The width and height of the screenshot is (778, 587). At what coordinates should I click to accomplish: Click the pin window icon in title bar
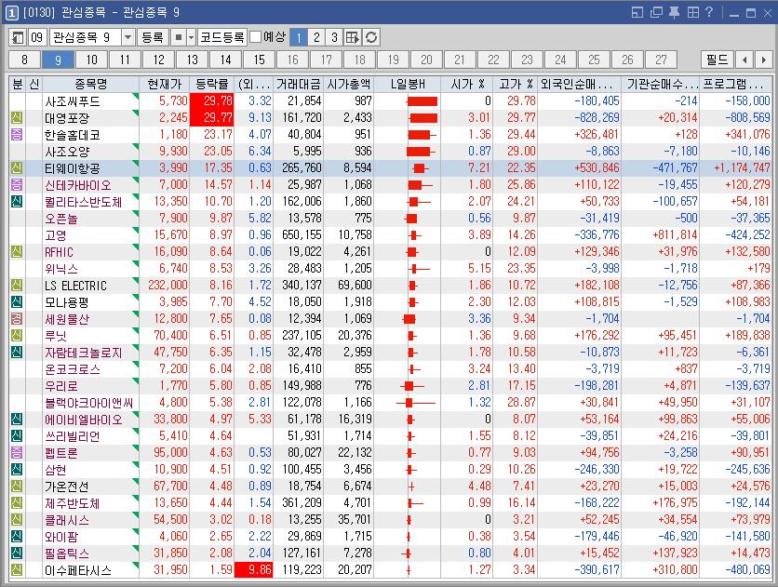675,12
